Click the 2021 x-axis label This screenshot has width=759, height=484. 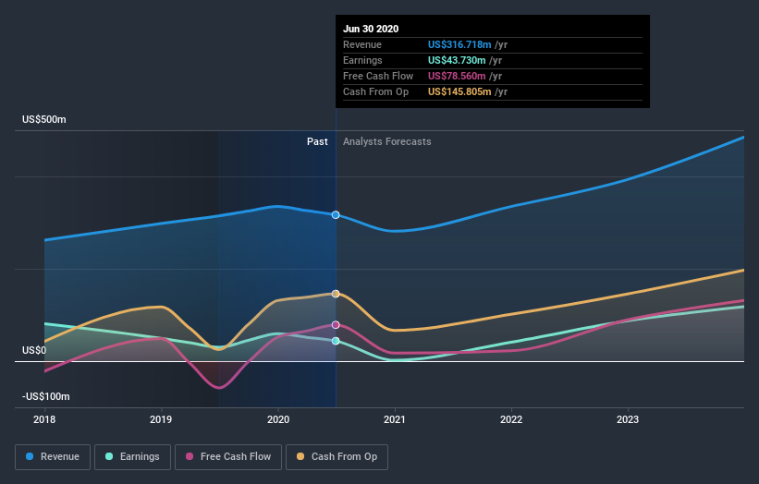pyautogui.click(x=395, y=419)
